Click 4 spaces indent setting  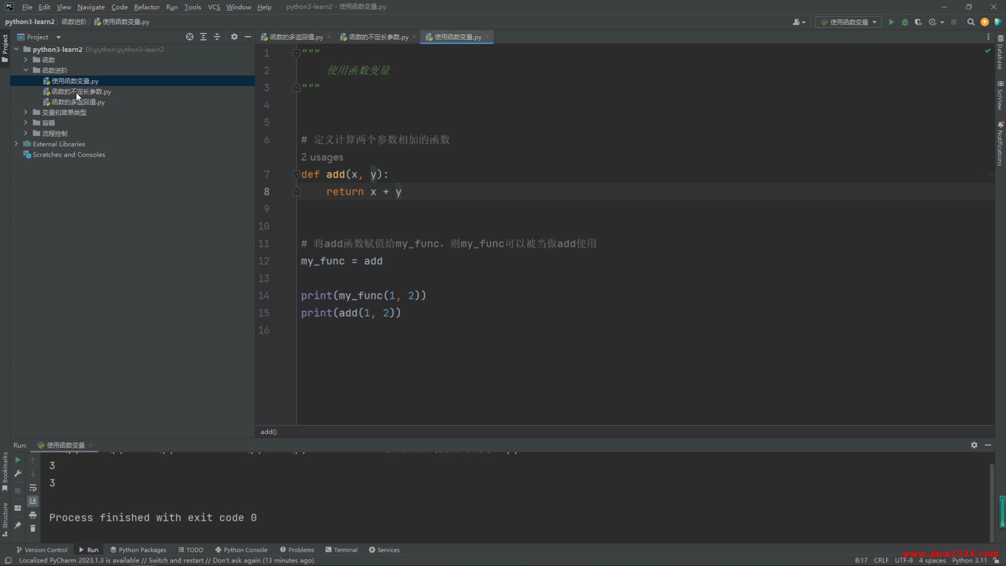pyautogui.click(x=932, y=560)
